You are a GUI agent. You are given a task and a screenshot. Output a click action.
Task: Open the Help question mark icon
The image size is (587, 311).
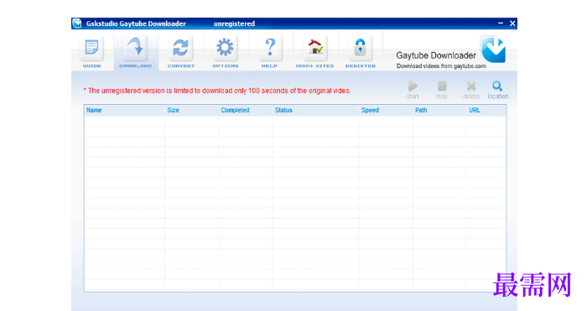pyautogui.click(x=270, y=49)
